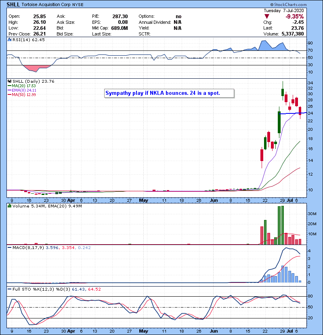This screenshot has height=335, width=323.
Task: Click the Tortoise Acquisition Corp company name
Action: pos(46,4)
